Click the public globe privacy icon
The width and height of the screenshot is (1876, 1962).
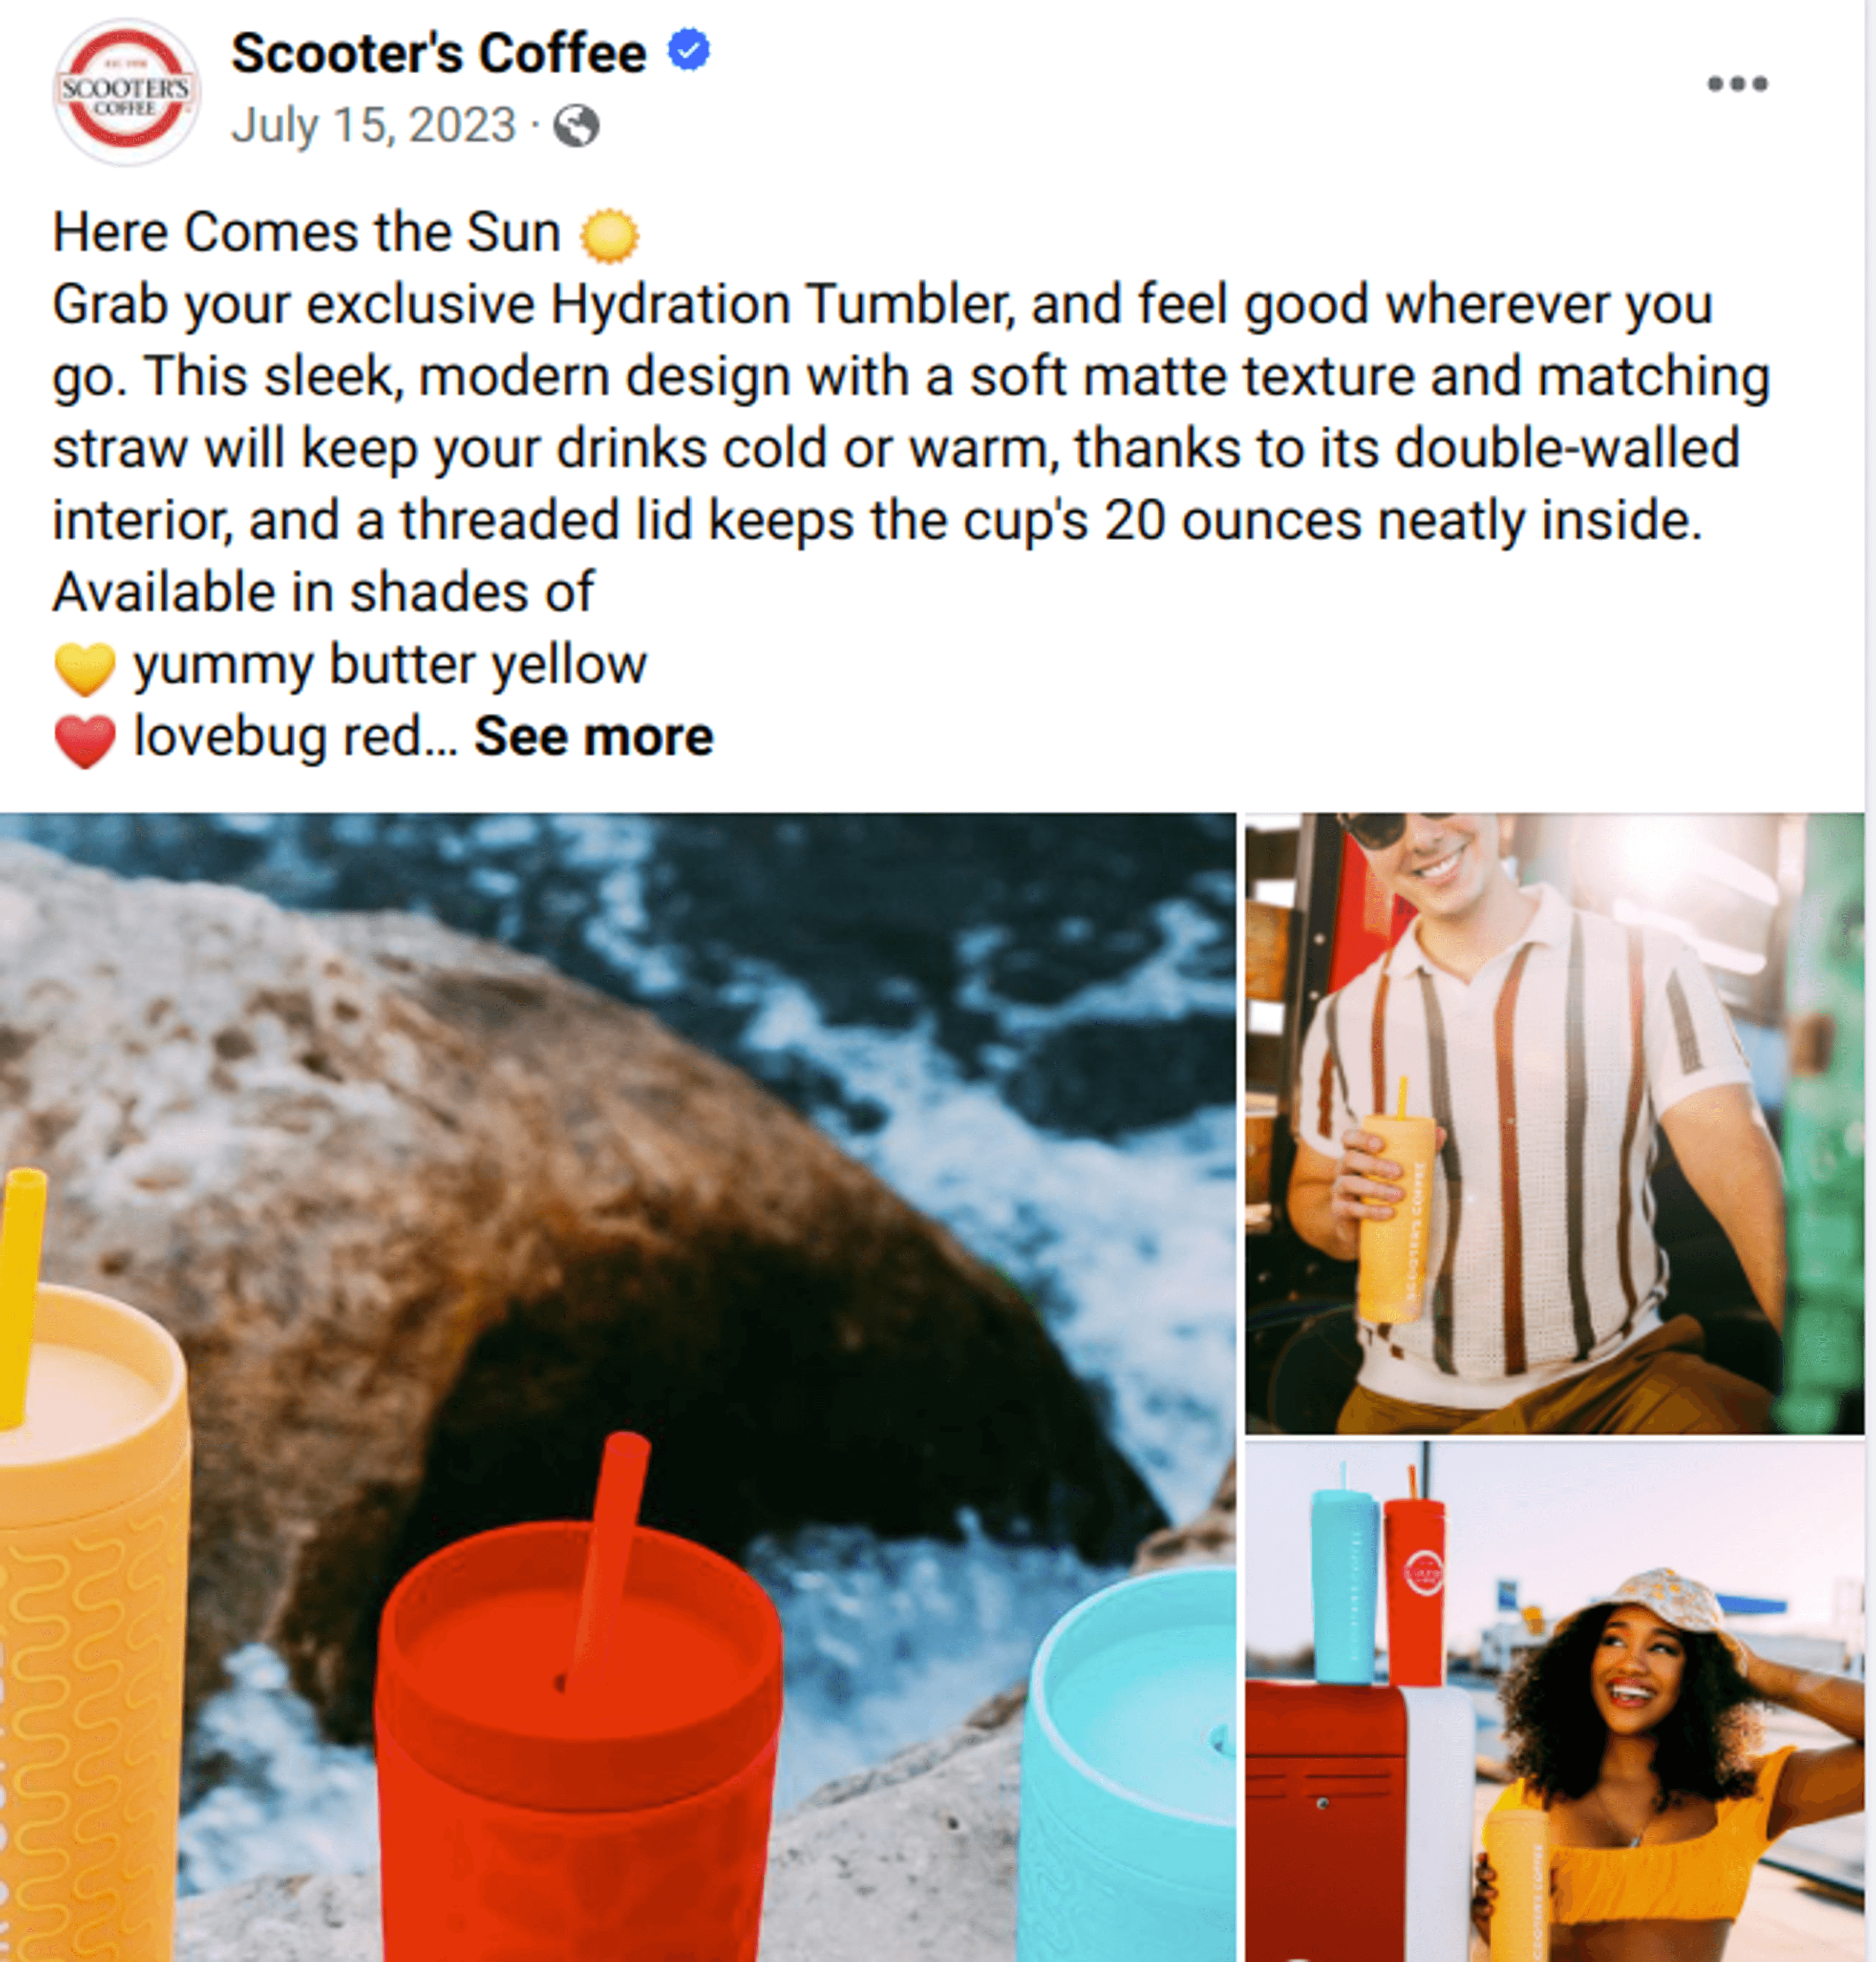pos(576,126)
